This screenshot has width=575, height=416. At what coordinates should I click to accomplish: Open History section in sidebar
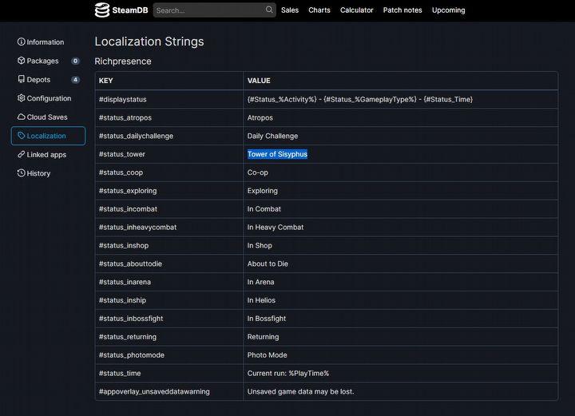pos(38,173)
